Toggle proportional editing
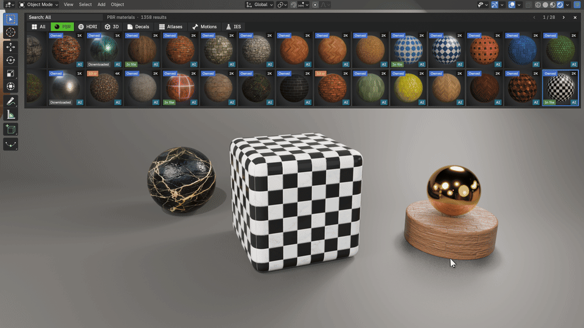 click(x=315, y=5)
